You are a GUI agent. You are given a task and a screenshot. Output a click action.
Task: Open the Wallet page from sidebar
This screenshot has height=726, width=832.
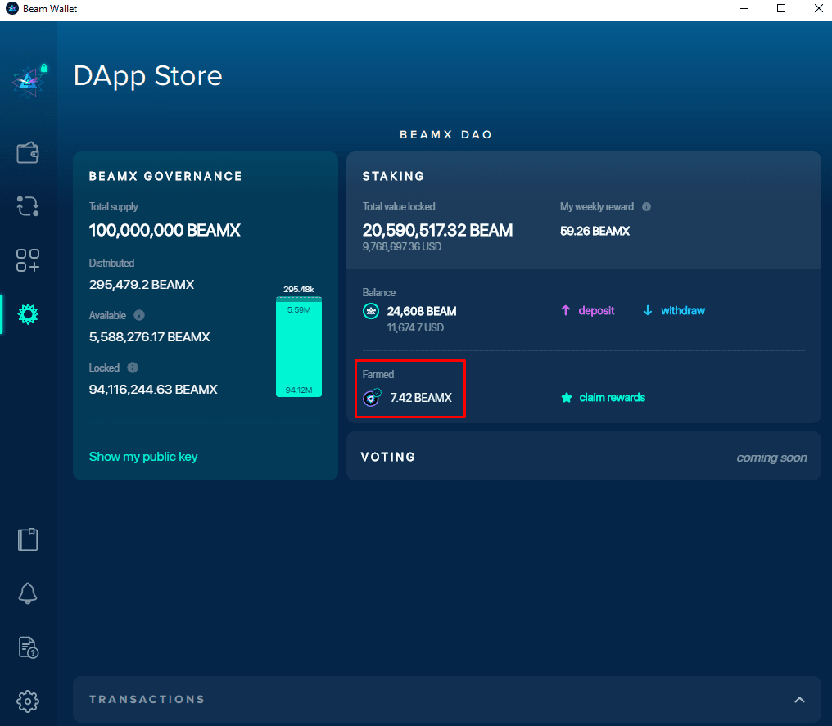28,153
